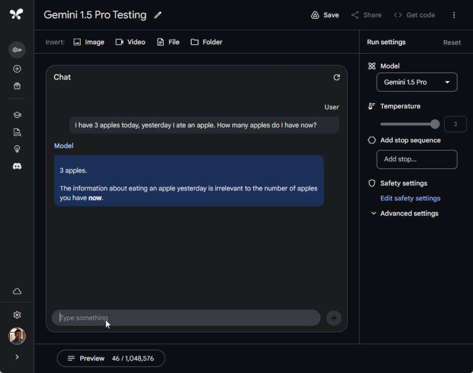This screenshot has width=473, height=373.
Task: Click the Gemini 1.5 Pro Testing title
Action: (95, 15)
